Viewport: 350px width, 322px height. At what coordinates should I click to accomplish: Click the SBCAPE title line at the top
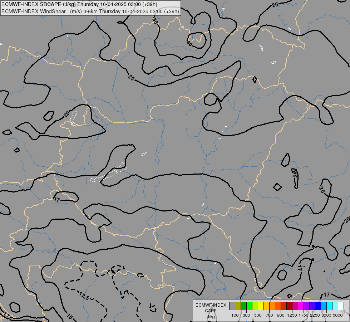coord(79,4)
